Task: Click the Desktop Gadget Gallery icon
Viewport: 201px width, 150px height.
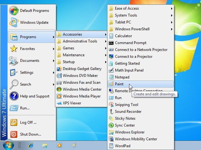Action: coord(59,69)
